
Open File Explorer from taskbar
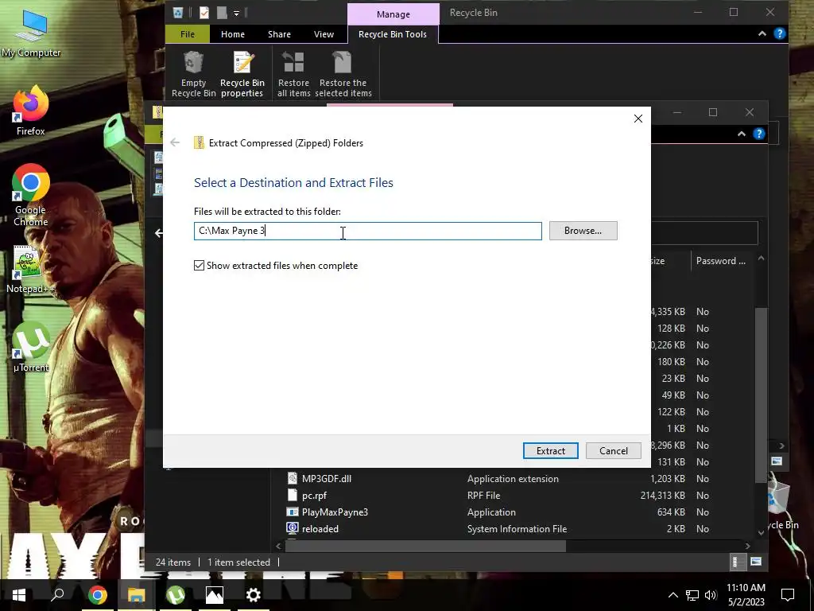137,594
